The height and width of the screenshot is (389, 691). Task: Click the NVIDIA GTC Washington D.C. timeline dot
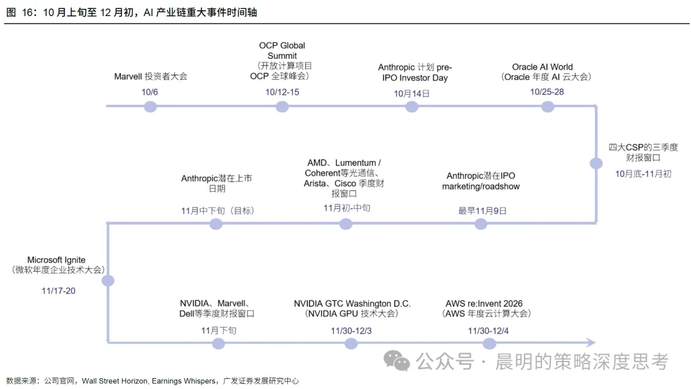[x=351, y=344]
